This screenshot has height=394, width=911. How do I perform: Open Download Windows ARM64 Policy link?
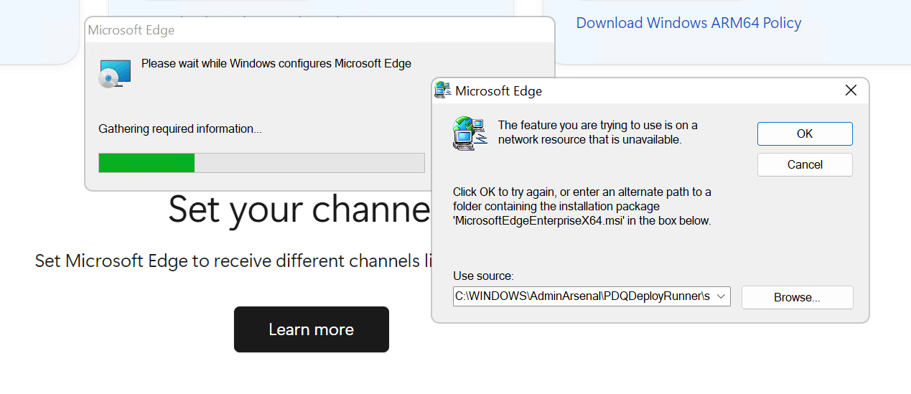pyautogui.click(x=688, y=23)
